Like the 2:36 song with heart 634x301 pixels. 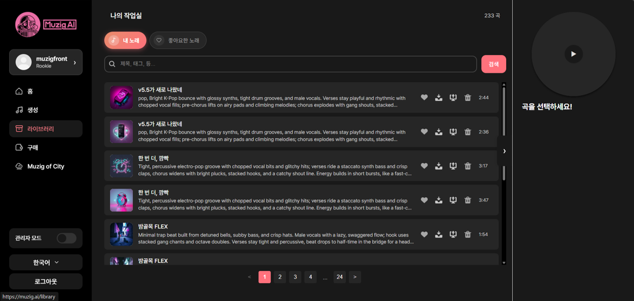(x=424, y=131)
